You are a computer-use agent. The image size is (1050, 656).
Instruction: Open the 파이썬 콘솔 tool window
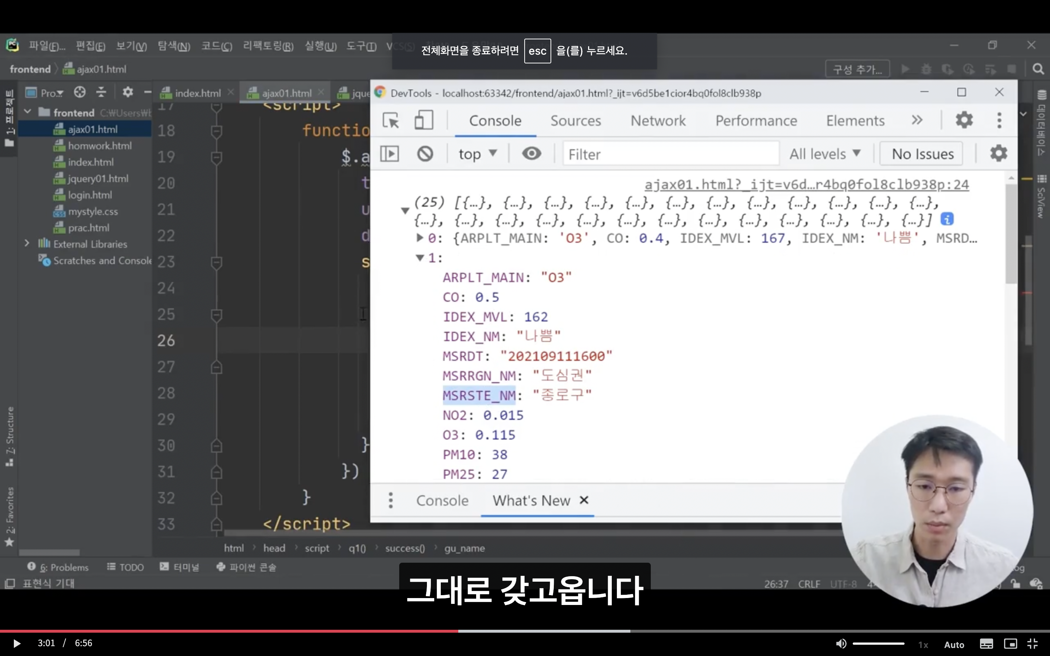coord(246,567)
